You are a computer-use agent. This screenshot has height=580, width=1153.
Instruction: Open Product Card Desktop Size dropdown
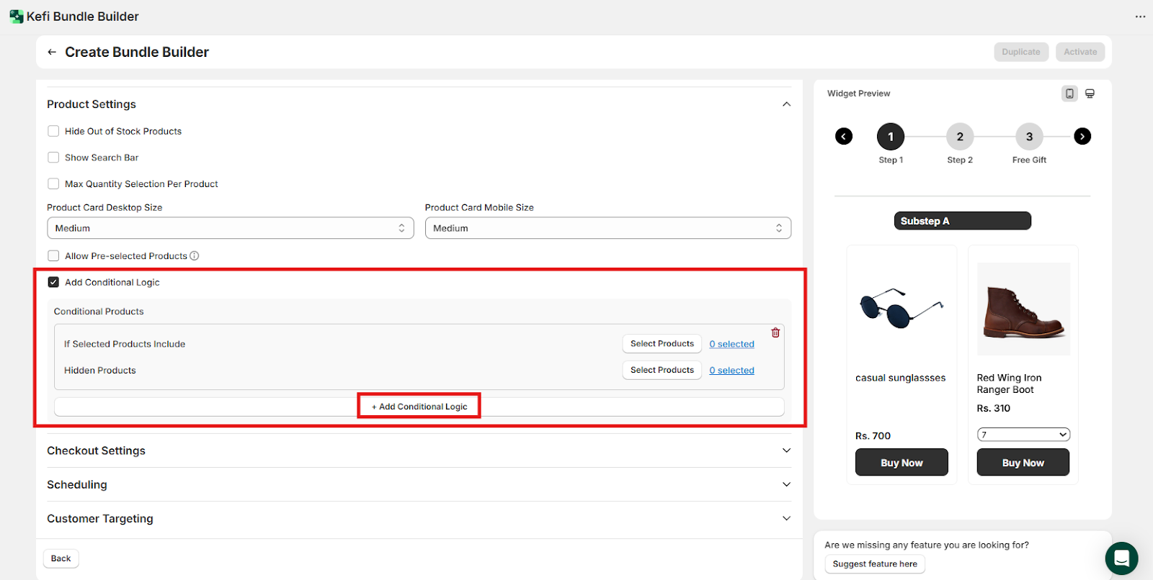(230, 228)
